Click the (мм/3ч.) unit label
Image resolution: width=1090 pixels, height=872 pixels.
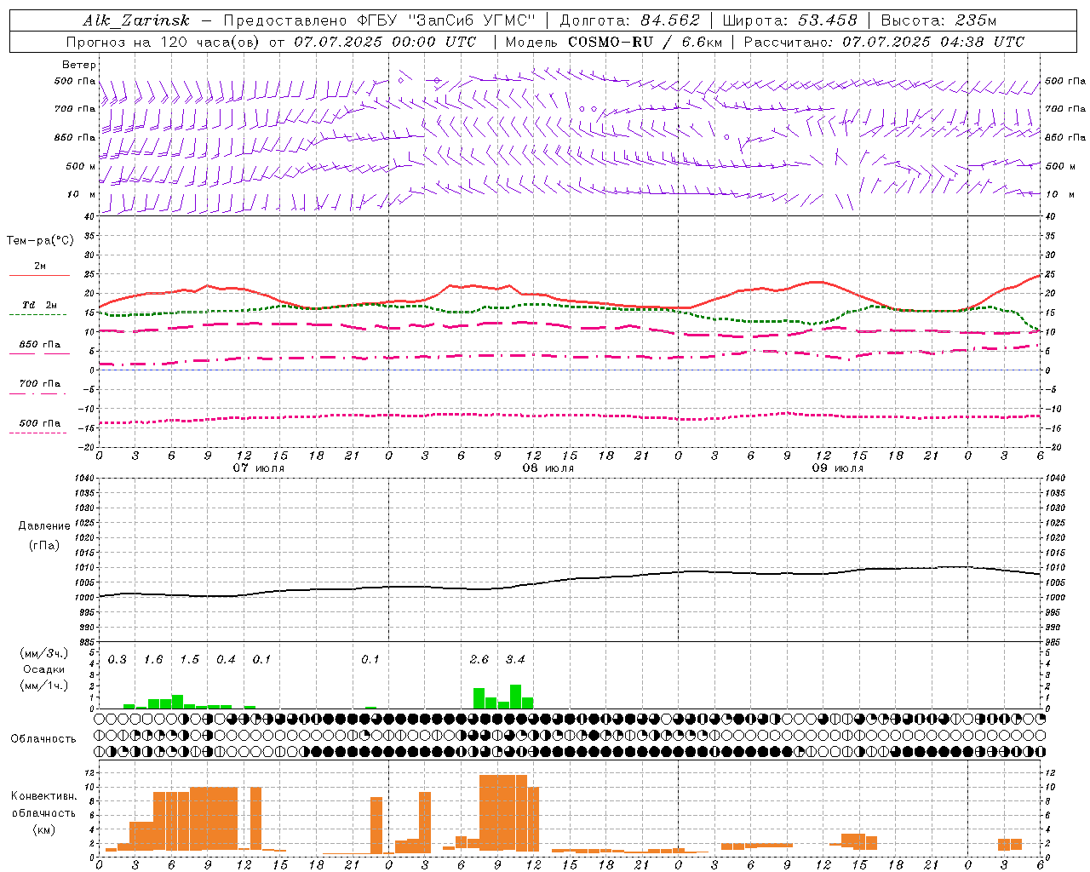44,653
